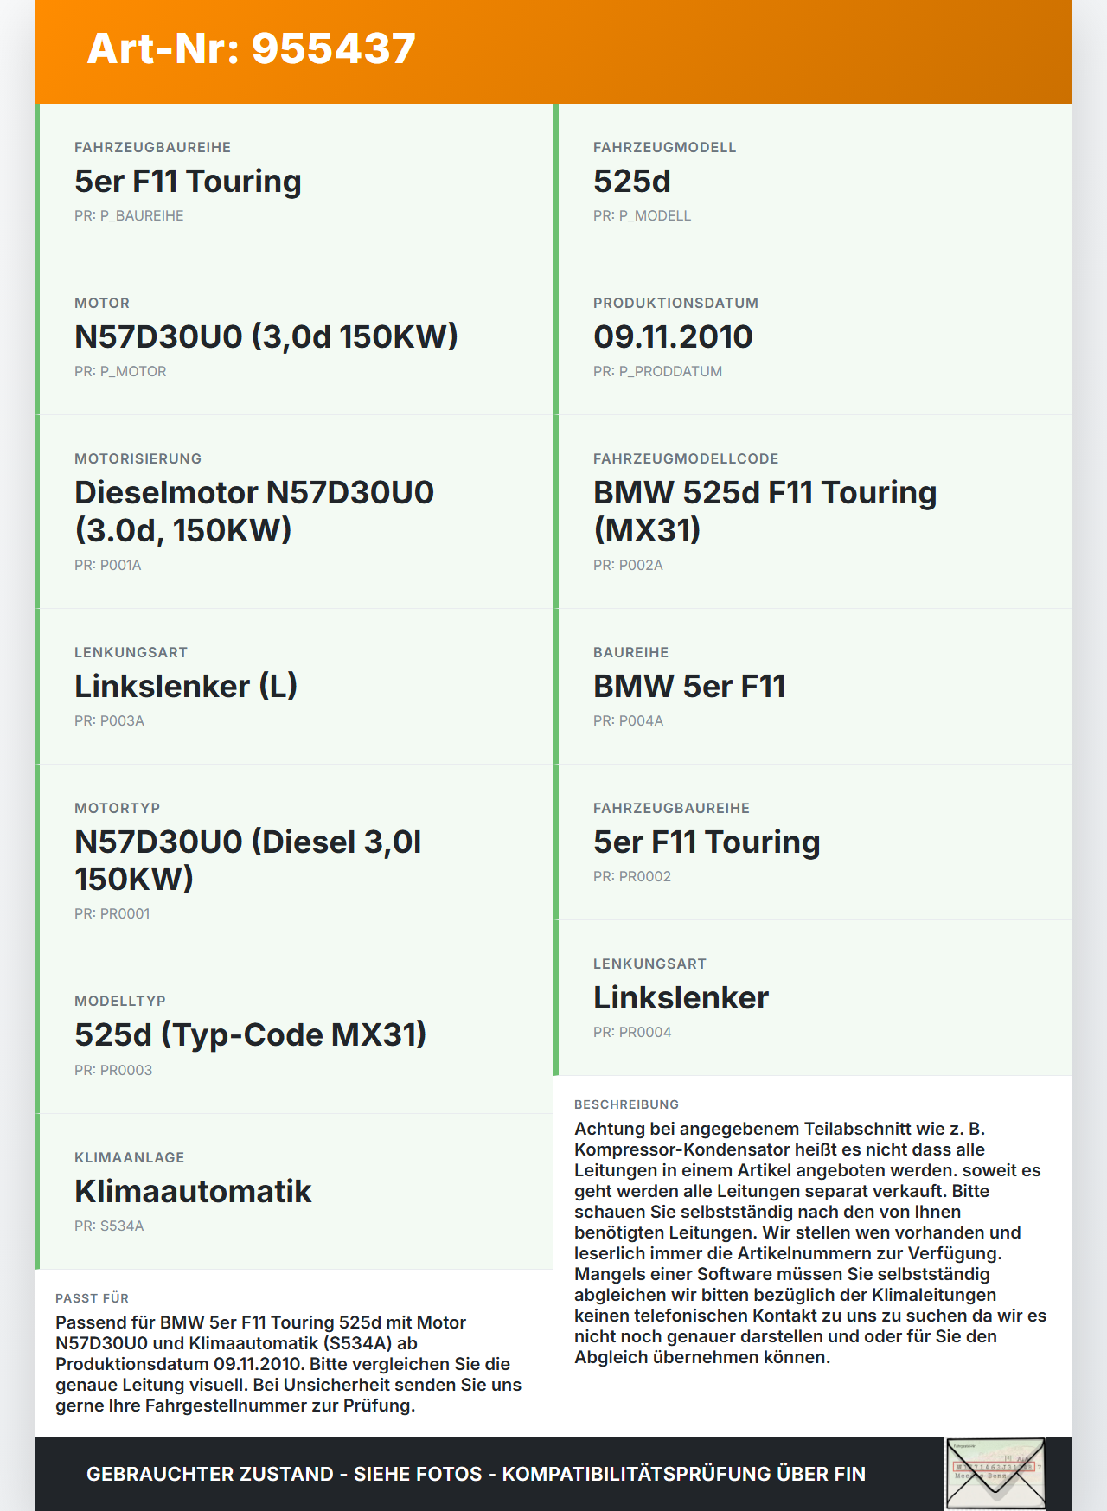Click the Gebrauchter Zustand footer banner text
This screenshot has height=1511, width=1107.
[x=476, y=1474]
